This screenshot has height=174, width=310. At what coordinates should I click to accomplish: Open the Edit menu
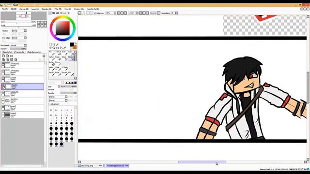tap(14, 9)
